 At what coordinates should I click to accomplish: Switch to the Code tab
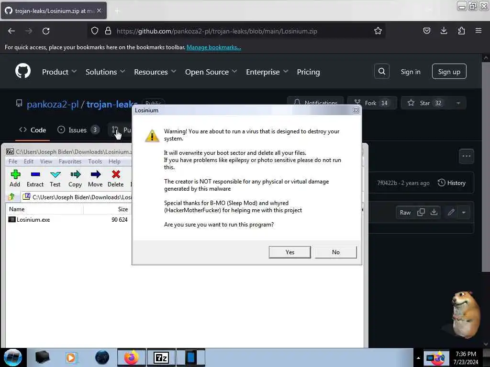point(33,130)
